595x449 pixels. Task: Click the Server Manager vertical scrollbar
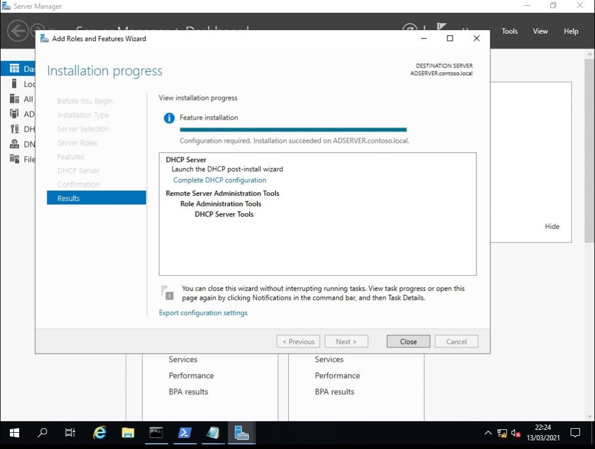(590, 145)
